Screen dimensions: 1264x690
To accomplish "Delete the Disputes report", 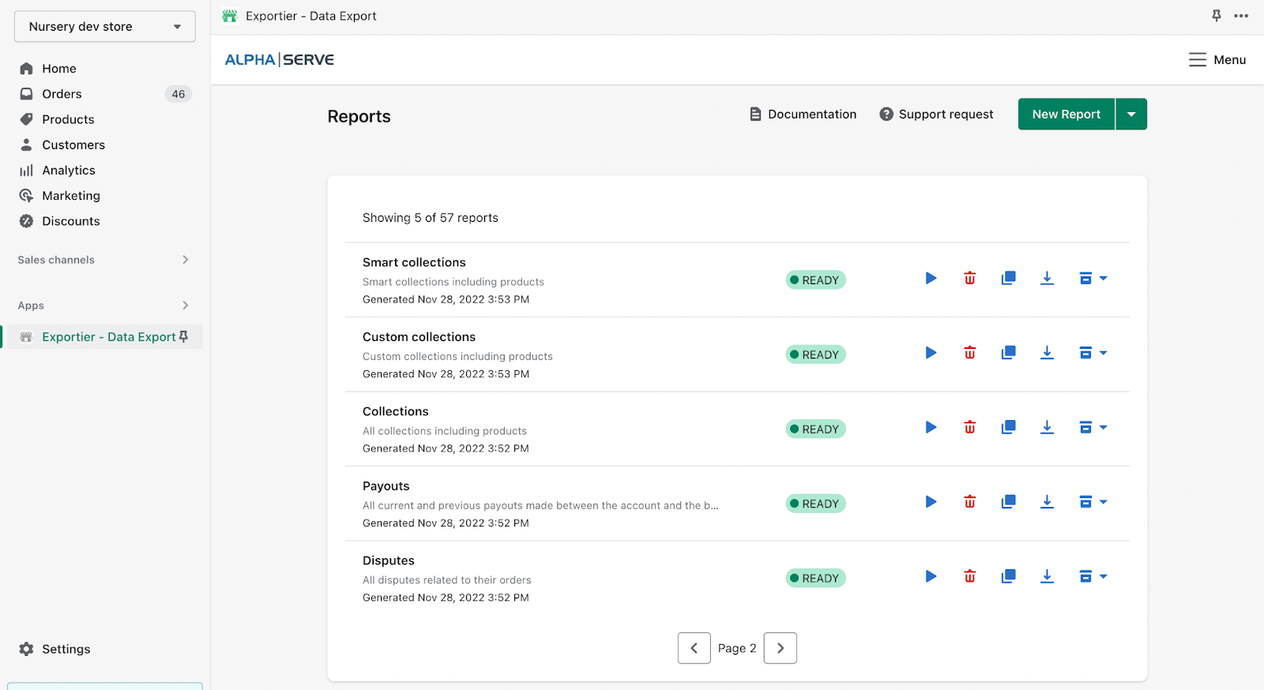I will tap(969, 576).
